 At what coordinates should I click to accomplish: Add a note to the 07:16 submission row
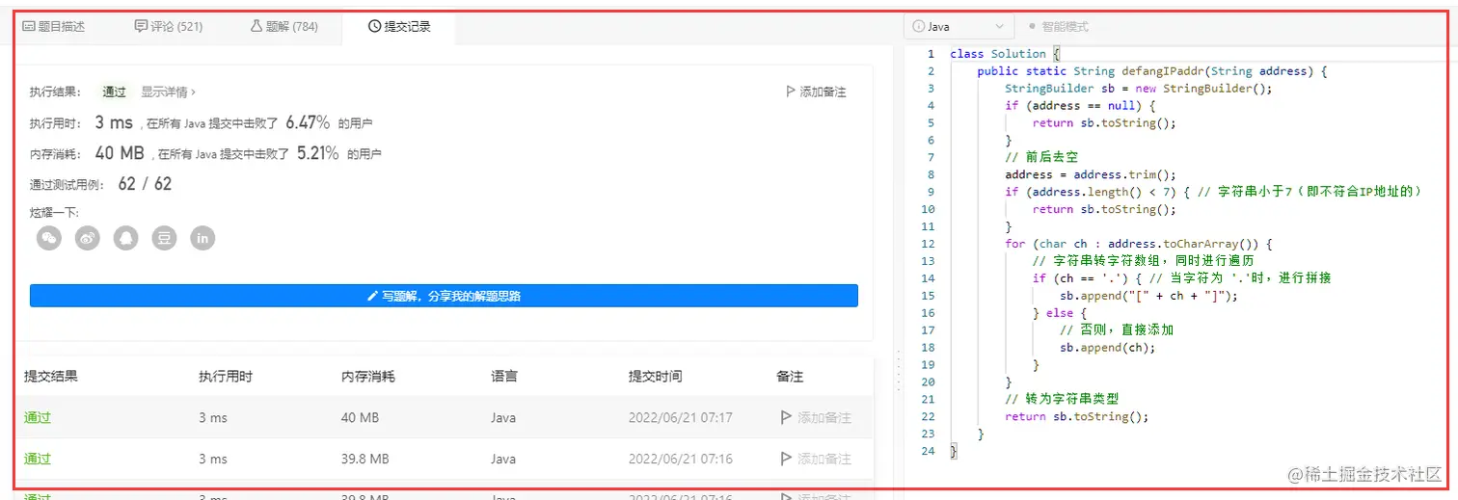point(815,460)
